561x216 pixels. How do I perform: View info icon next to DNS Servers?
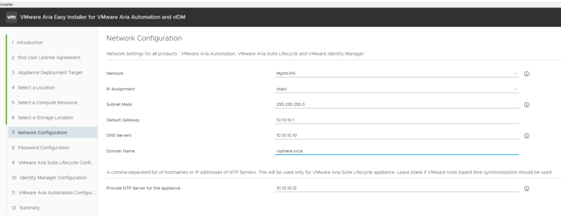(526, 136)
